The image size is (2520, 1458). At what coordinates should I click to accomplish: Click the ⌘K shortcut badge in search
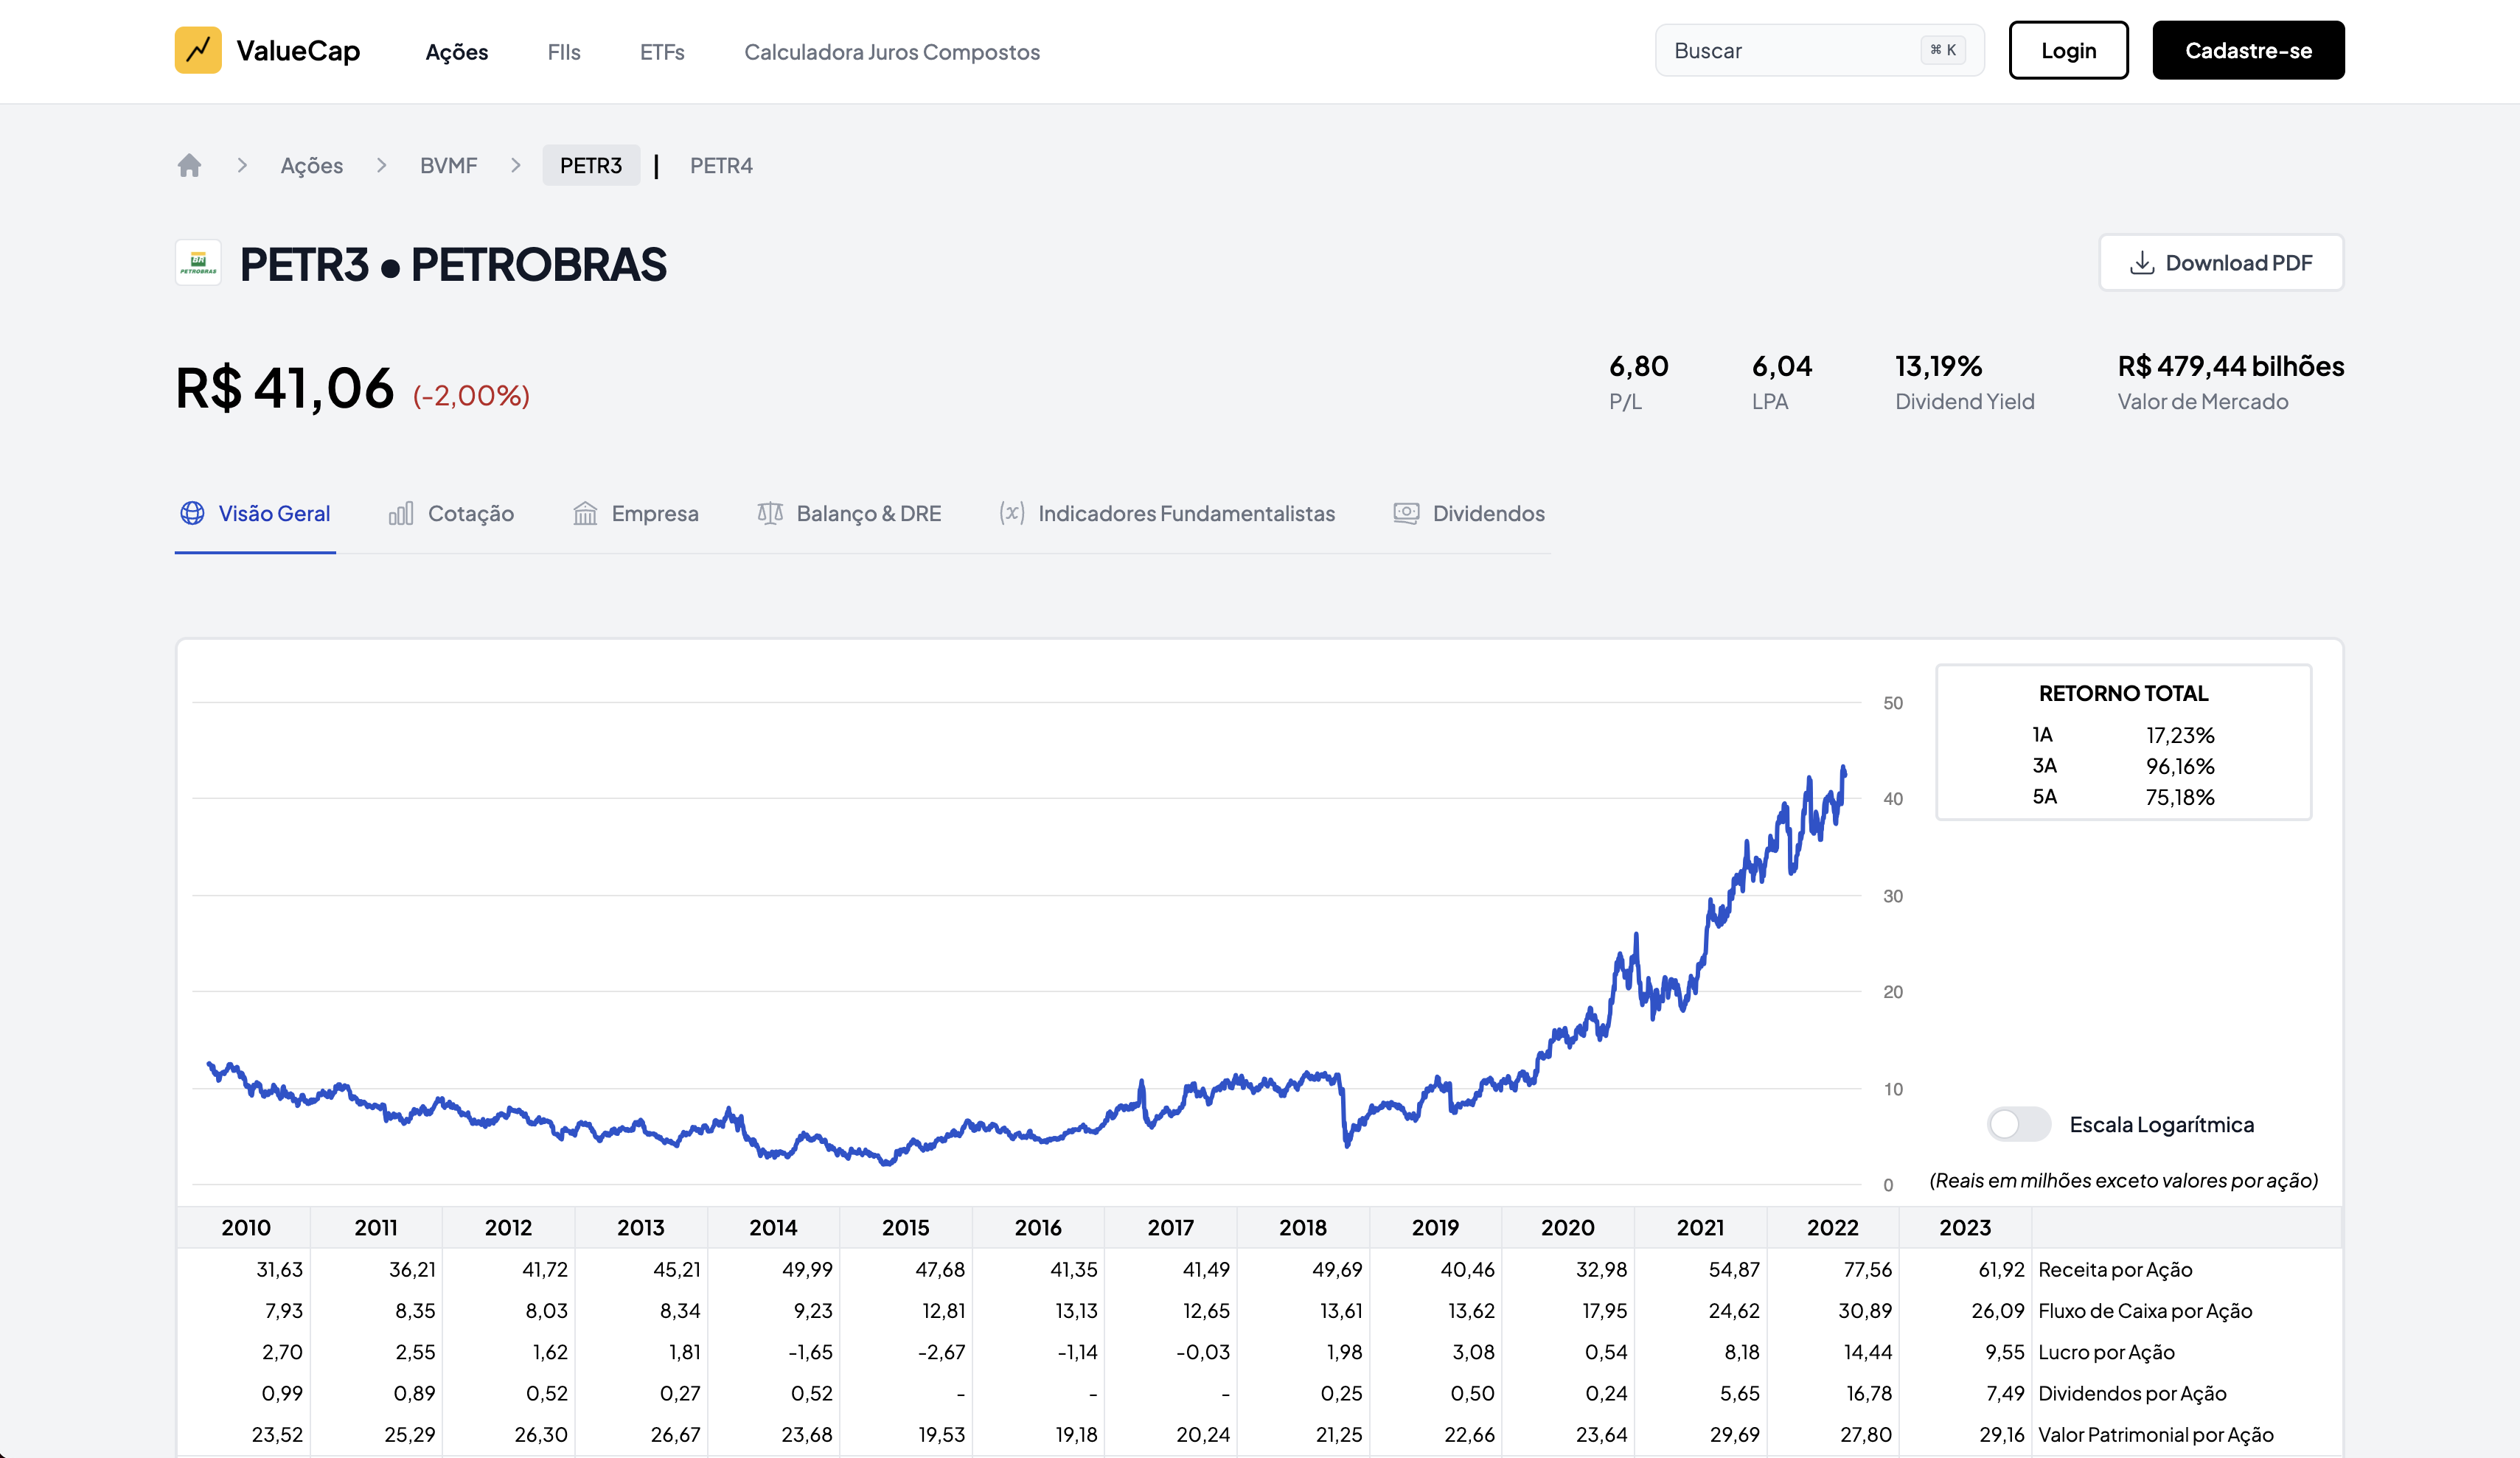point(1943,50)
